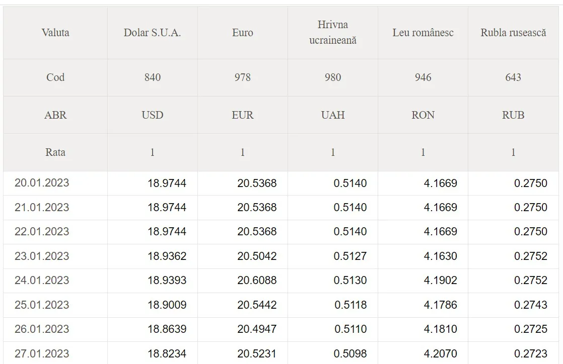563x364 pixels.
Task: Select the Leu românesc header cell
Action: click(x=423, y=33)
